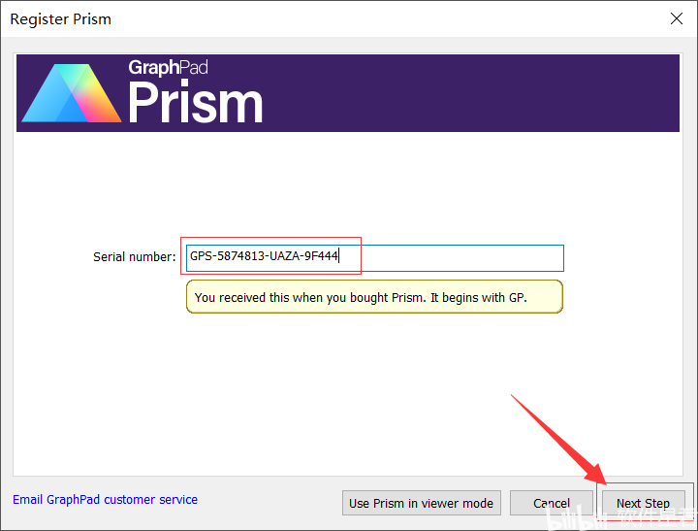Click the "Register Prism" window title
The width and height of the screenshot is (698, 531).
[x=60, y=19]
